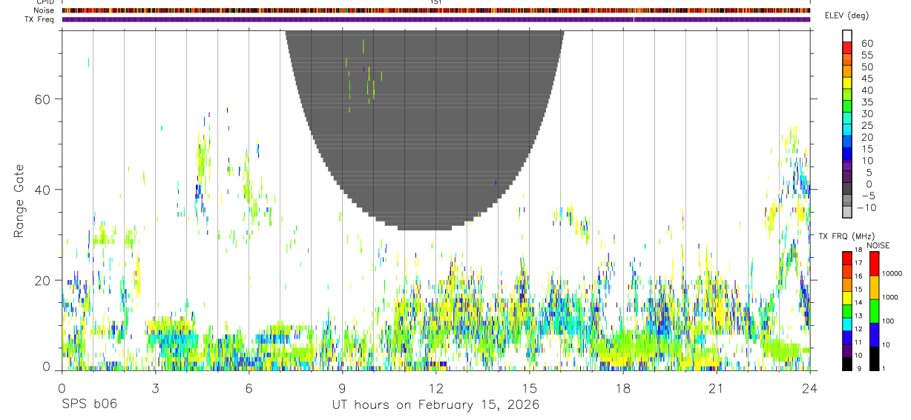
Task: Click the TX FRQ legend label '14'
Action: click(858, 302)
